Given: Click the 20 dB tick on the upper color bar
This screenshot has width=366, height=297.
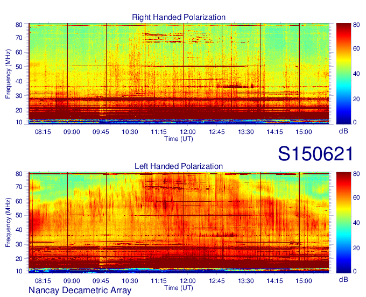Looking at the screenshot, I should point(356,99).
